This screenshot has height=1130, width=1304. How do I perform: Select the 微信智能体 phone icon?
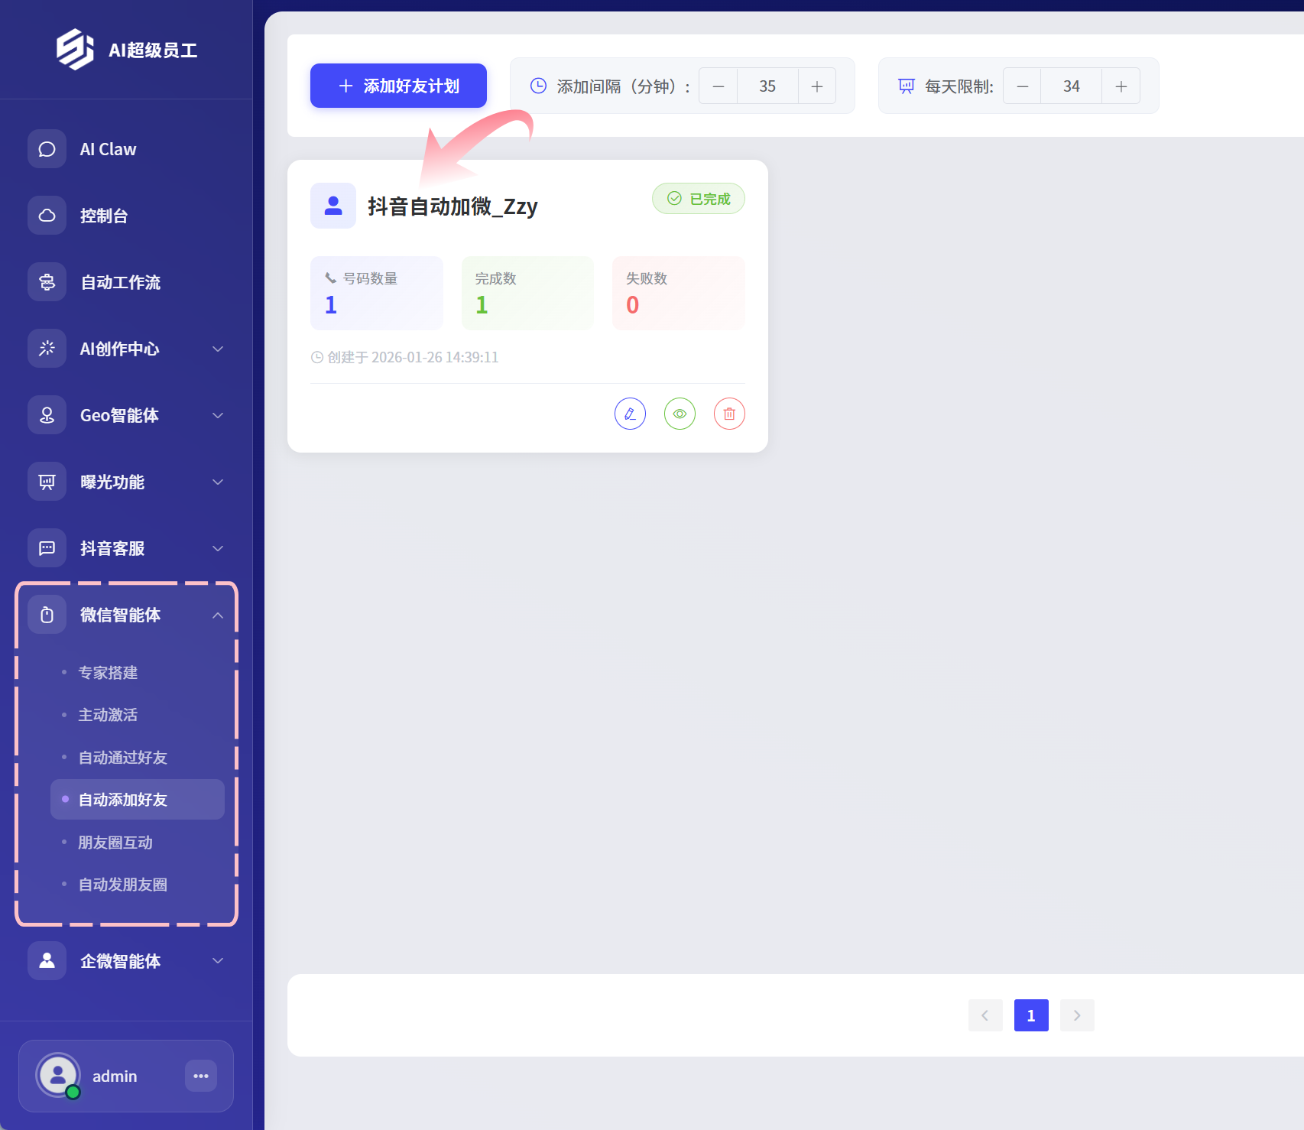(x=47, y=613)
